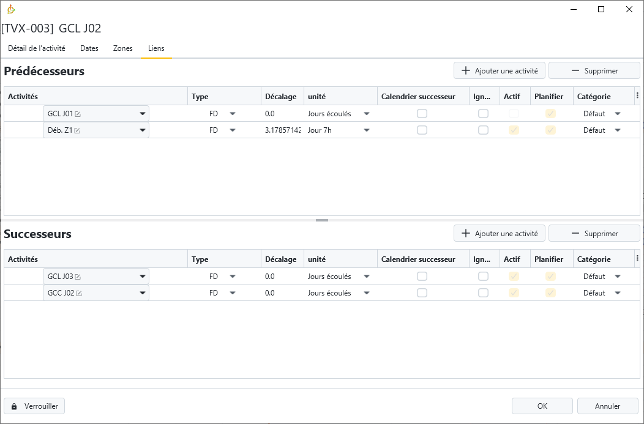Click the edit icon next to Déb. Z1
644x424 pixels.
point(78,130)
